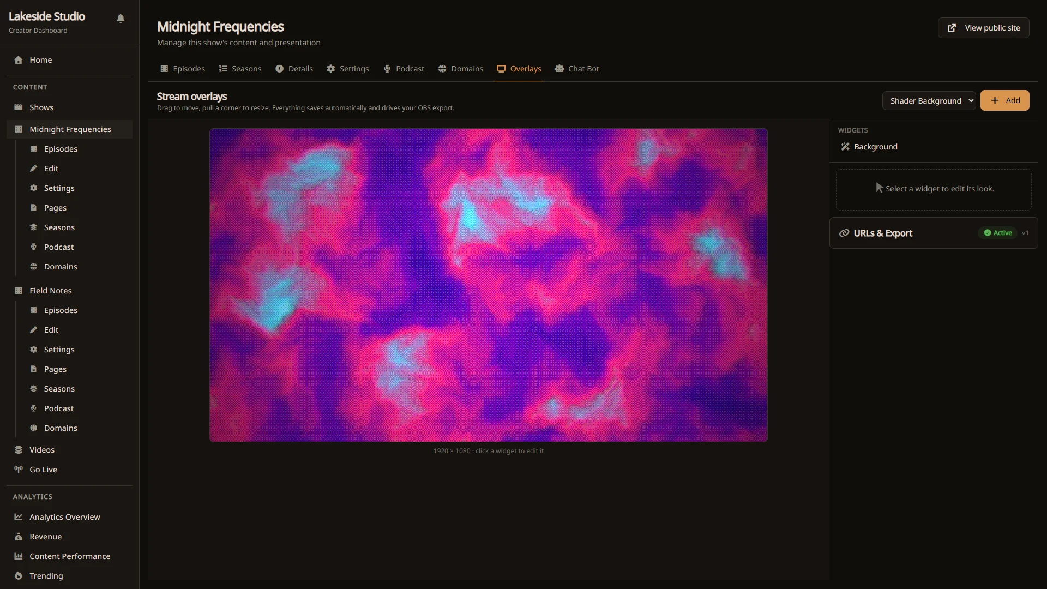Select the Domains tab
This screenshot has height=589, width=1047.
click(460, 69)
